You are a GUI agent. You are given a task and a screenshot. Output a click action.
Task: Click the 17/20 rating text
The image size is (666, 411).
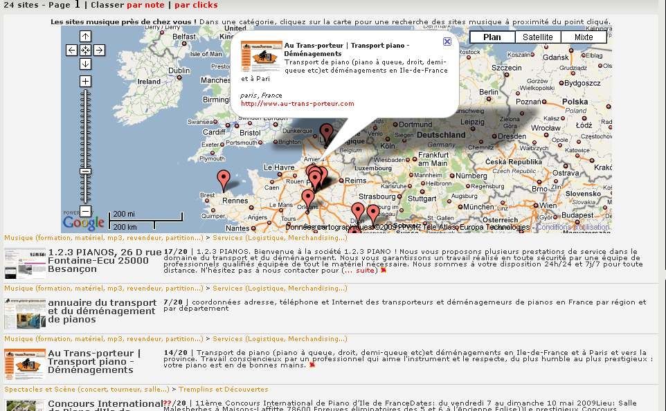(175, 252)
